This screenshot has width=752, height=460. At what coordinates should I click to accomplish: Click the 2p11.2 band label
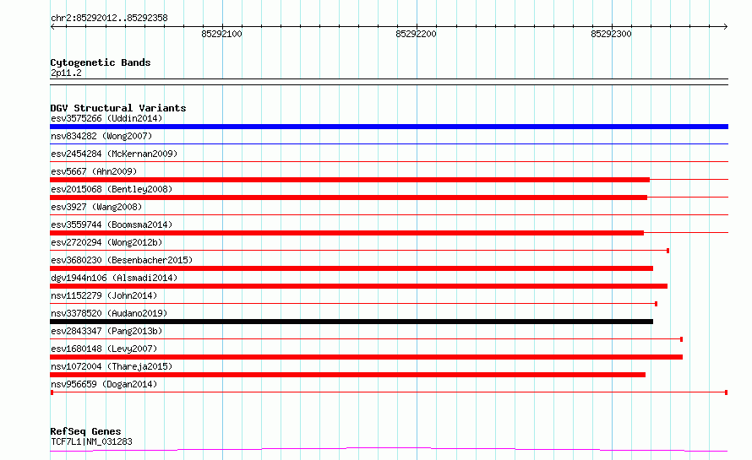click(x=66, y=73)
